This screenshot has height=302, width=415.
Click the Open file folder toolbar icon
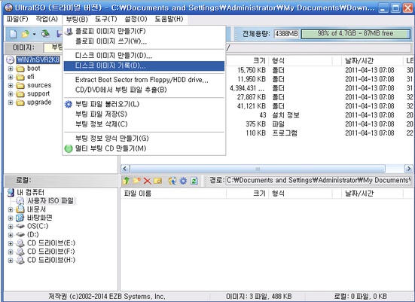(25, 34)
